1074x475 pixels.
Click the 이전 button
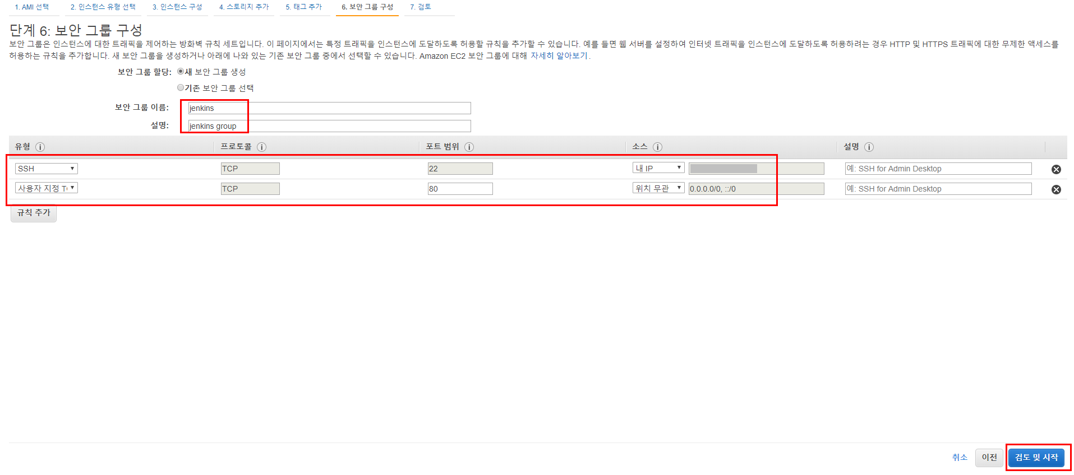click(989, 458)
